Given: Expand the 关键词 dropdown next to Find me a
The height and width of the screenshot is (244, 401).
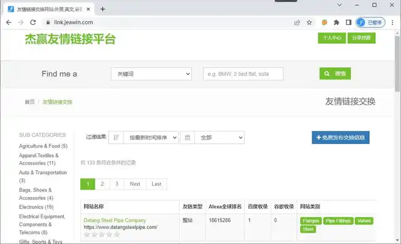Looking at the screenshot, I should pos(151,74).
